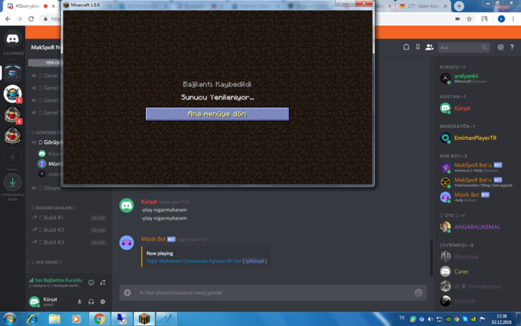Open mentions @ icon in header
The image size is (521, 326).
coord(501,48)
